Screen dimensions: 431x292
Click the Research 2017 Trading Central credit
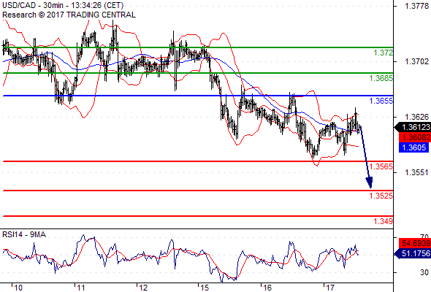69,15
